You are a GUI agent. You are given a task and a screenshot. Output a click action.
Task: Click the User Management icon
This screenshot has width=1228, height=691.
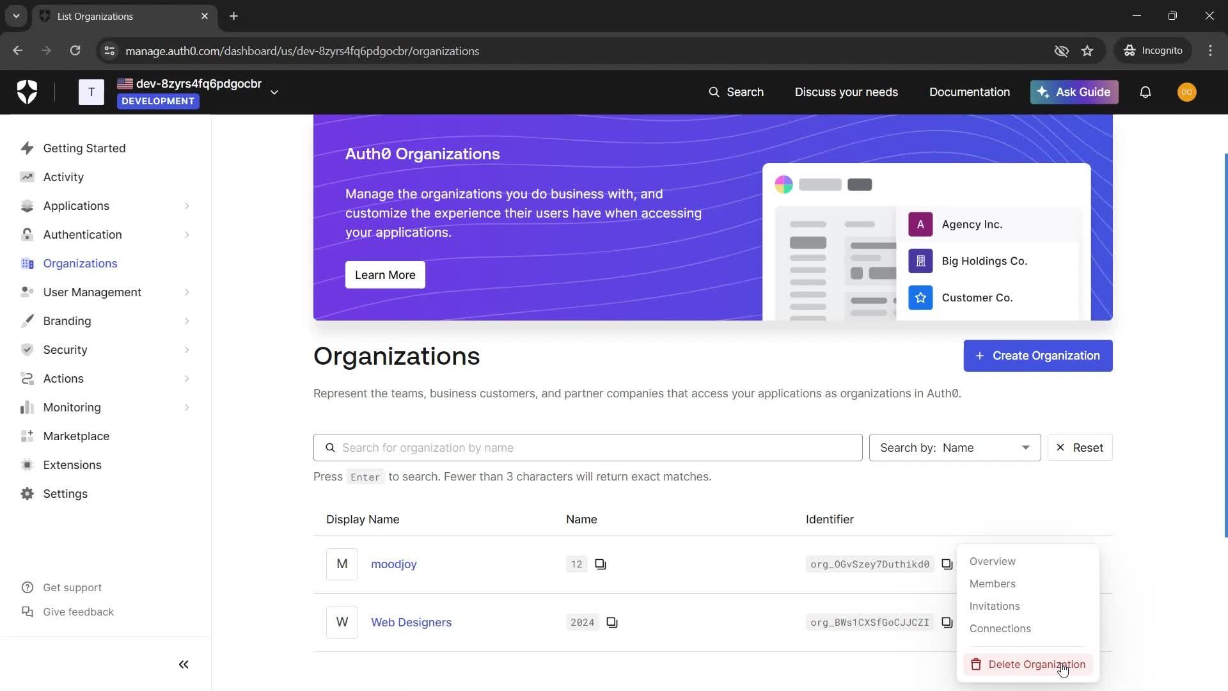click(27, 292)
